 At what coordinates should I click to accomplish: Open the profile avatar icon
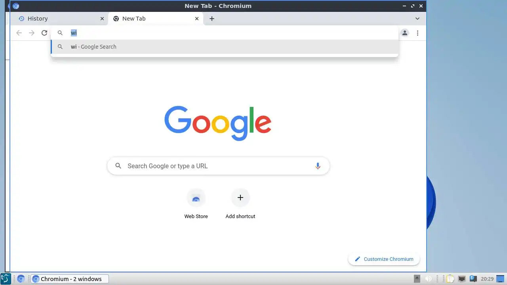[x=405, y=33]
